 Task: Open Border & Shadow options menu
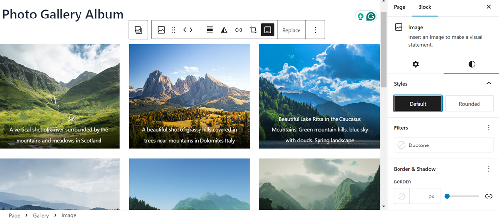point(488,169)
